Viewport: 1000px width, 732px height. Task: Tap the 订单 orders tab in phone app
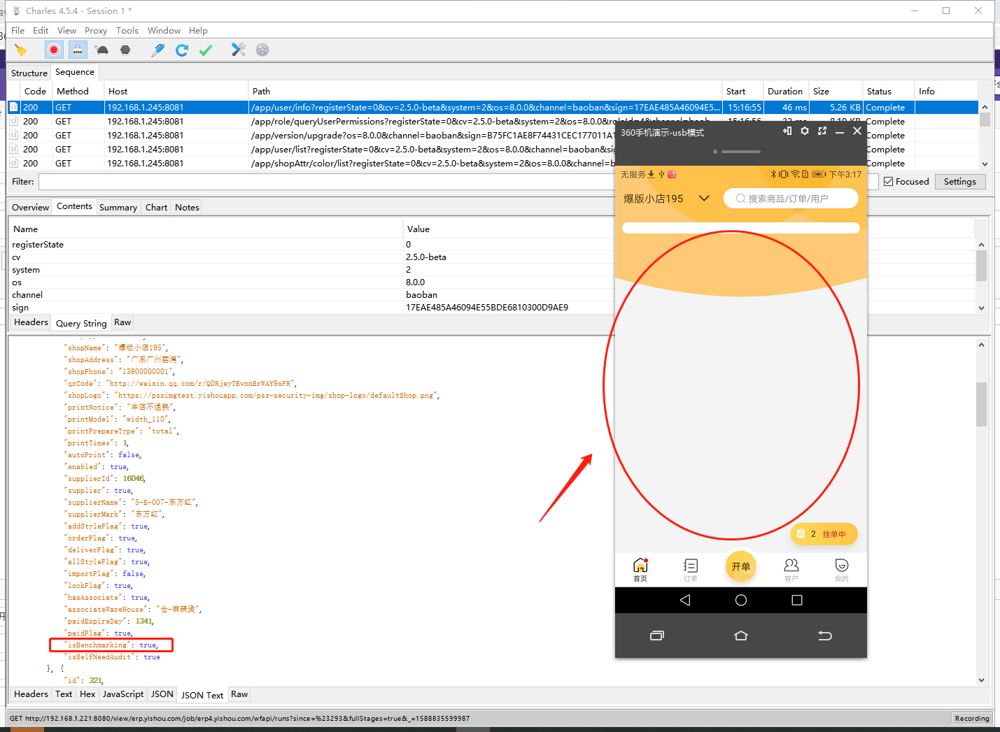(x=691, y=570)
